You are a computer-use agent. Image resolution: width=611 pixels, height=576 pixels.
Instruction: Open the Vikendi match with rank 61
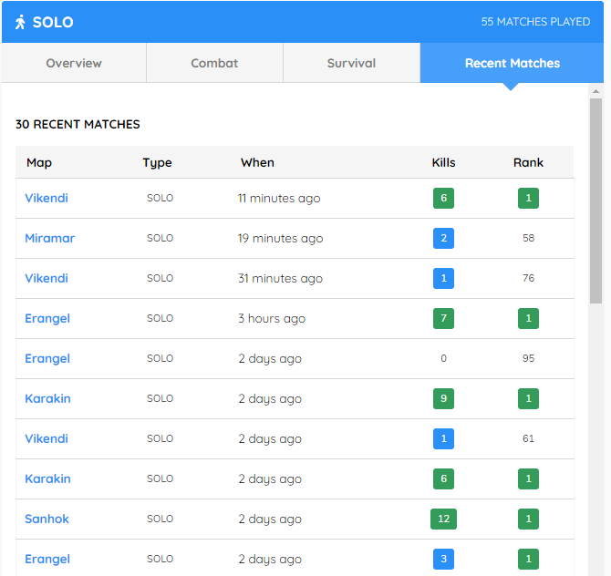(x=47, y=439)
